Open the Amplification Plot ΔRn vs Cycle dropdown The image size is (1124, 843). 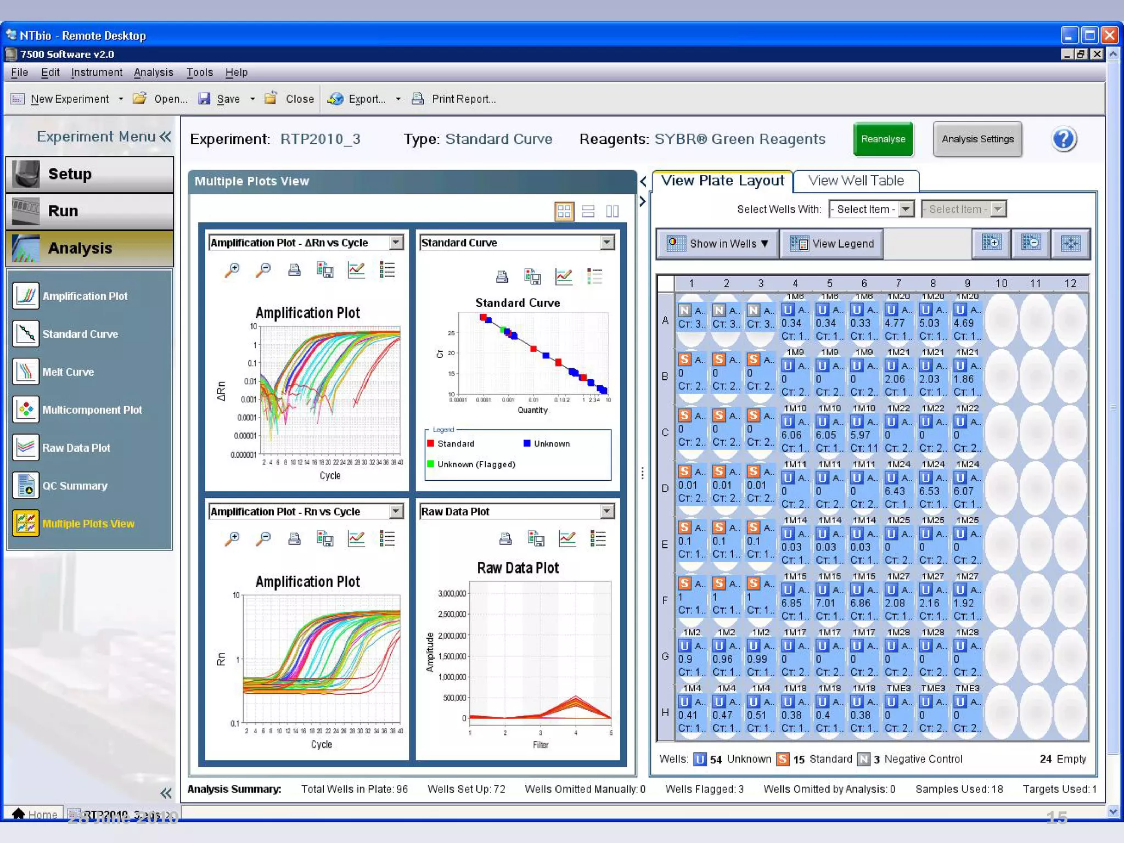tap(396, 243)
